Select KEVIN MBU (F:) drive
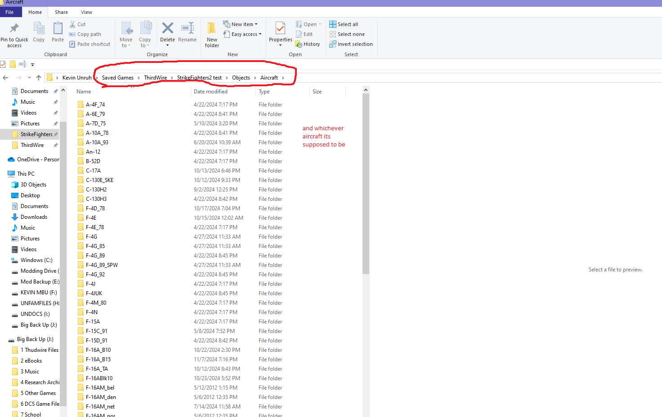This screenshot has width=662, height=417. 39,293
